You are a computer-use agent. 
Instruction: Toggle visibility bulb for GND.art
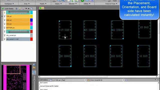coord(4,20)
